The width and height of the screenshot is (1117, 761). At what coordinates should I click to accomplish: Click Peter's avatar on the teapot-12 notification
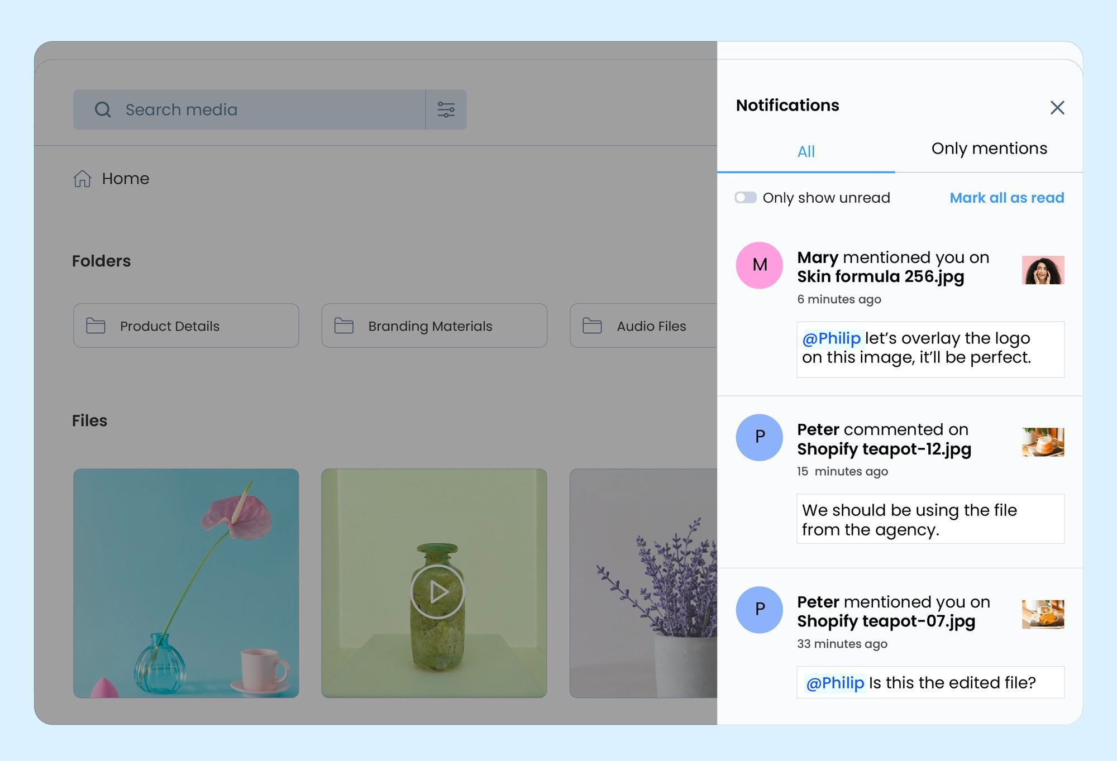[x=759, y=437]
